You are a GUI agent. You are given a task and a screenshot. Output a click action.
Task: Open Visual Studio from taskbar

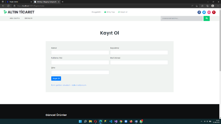tap(116, 121)
